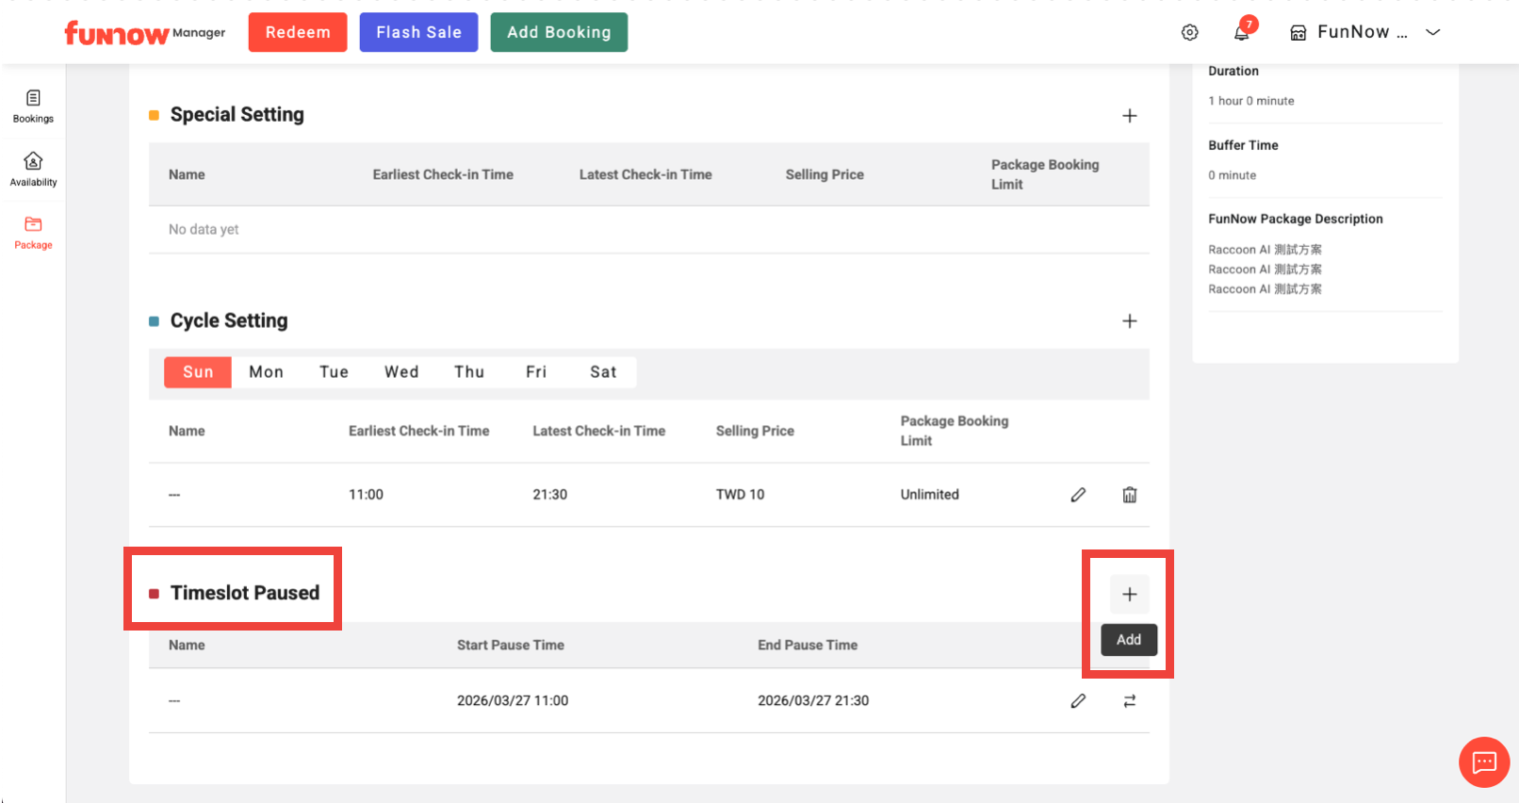The image size is (1519, 803).
Task: Click the swap arrows on paused timeslot
Action: coord(1129,701)
